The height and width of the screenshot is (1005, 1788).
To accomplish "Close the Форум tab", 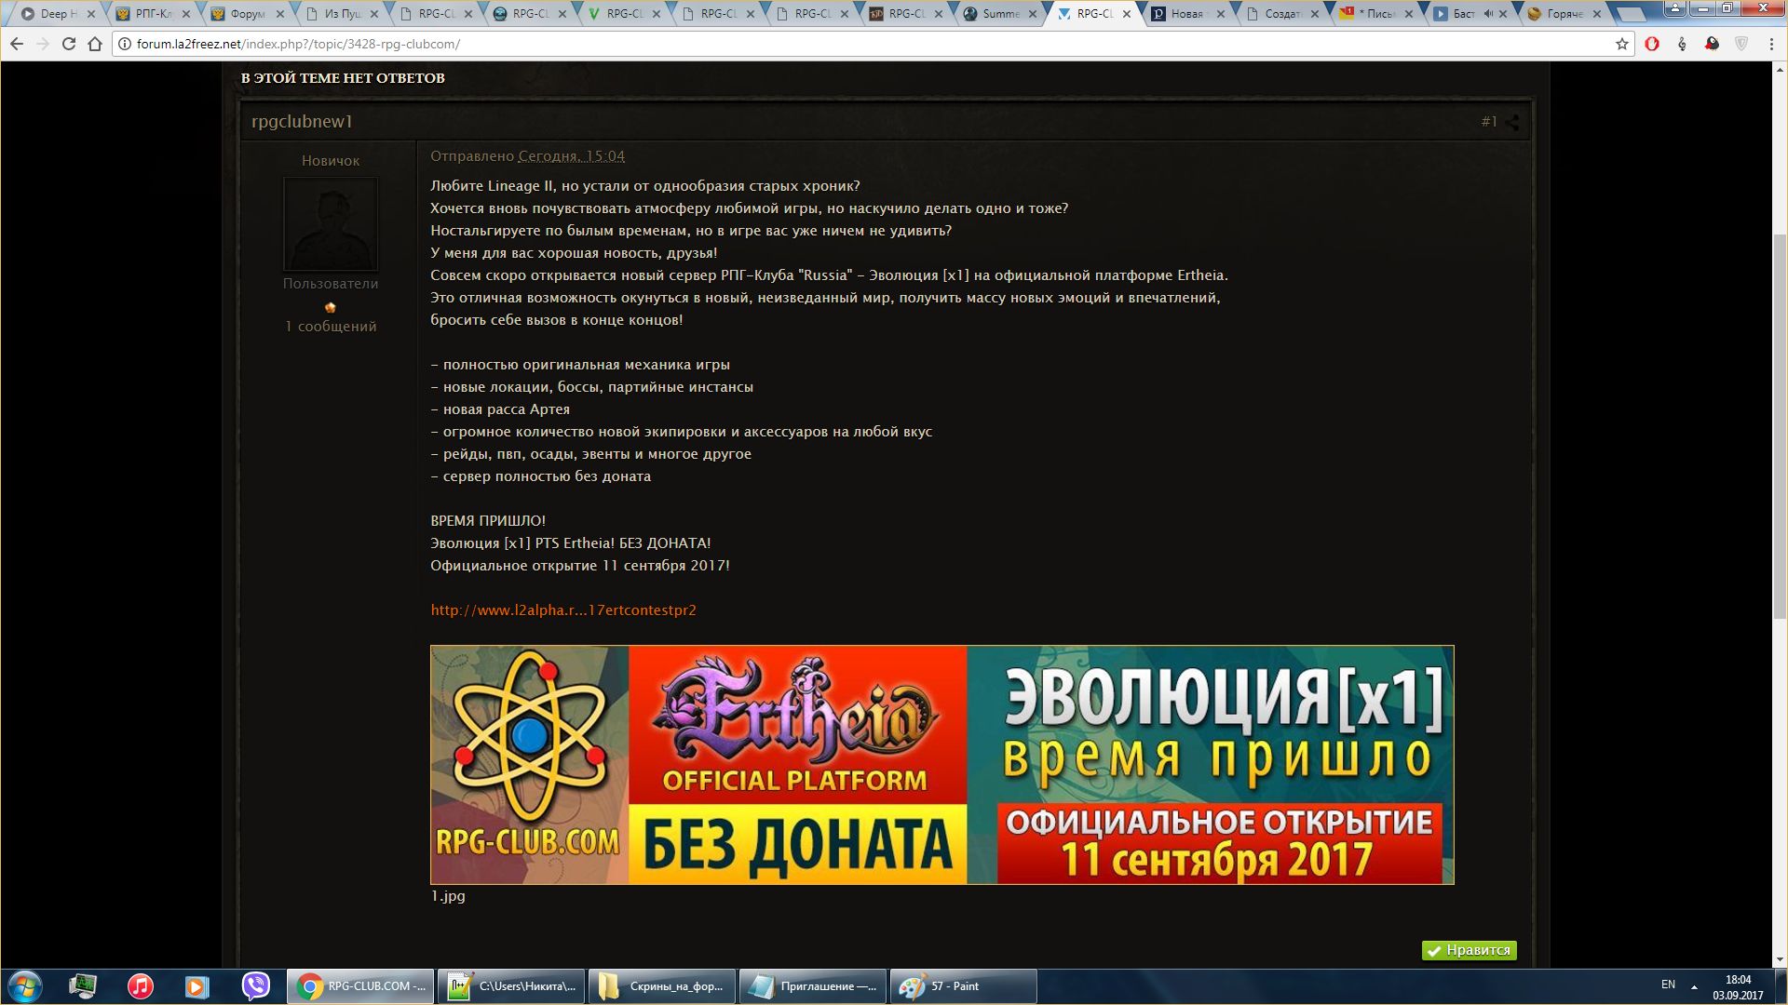I will [279, 14].
